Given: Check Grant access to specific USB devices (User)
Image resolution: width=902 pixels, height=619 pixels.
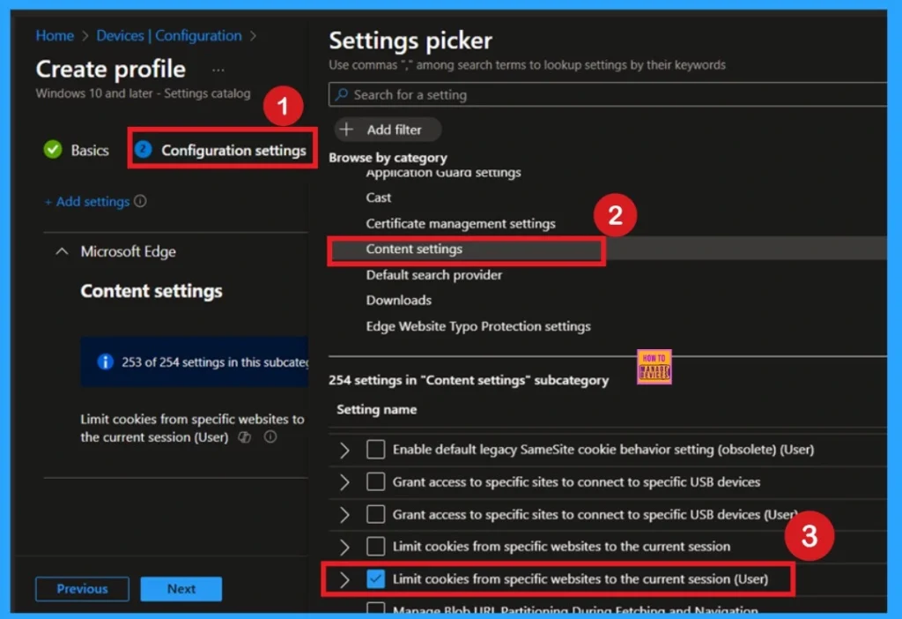Looking at the screenshot, I should (375, 514).
